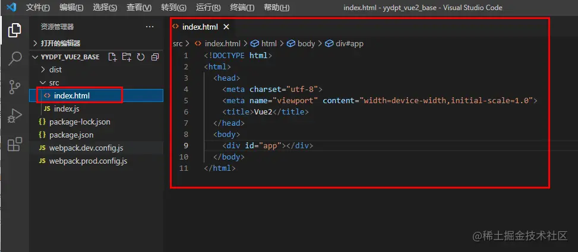Click the opening <head> tag on line 3
Viewport: 578px width, 252px height.
[x=227, y=78]
